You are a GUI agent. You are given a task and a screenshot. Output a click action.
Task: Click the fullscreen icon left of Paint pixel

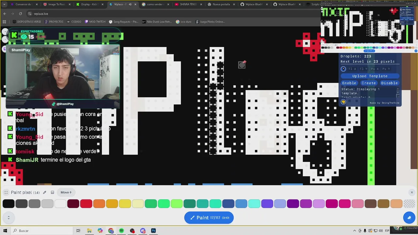6,193
